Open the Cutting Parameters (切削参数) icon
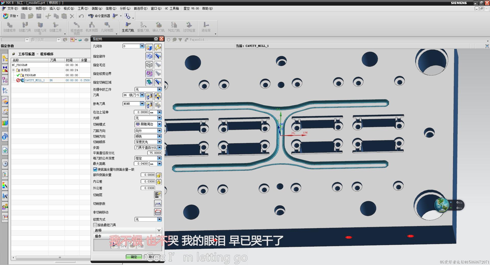The image size is (490, 265). [x=158, y=204]
